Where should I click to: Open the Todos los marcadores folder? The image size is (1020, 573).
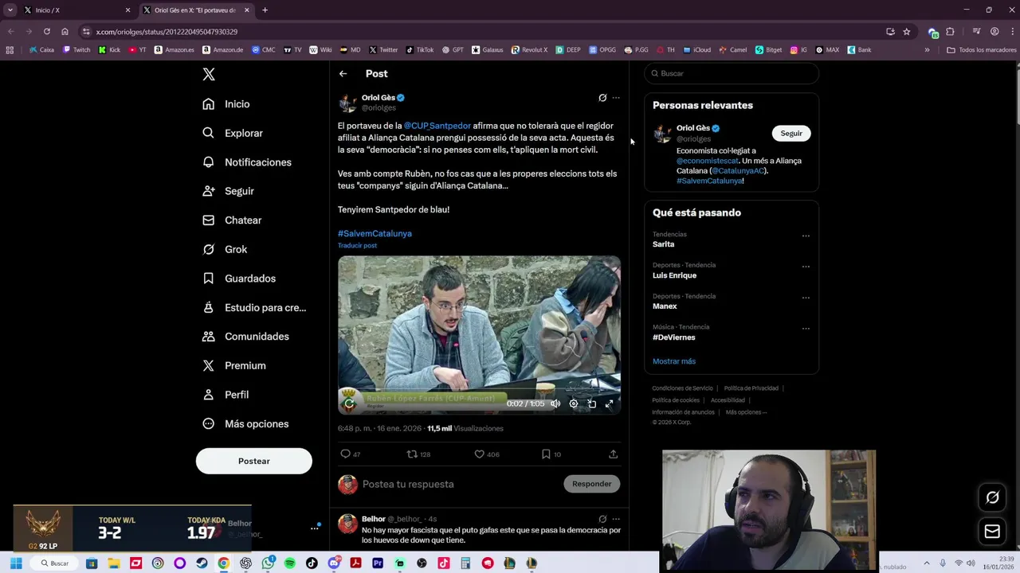tap(982, 50)
